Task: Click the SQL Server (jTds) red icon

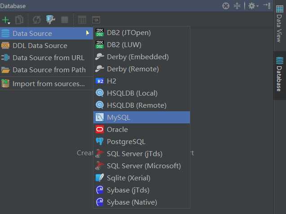Action: [100, 153]
